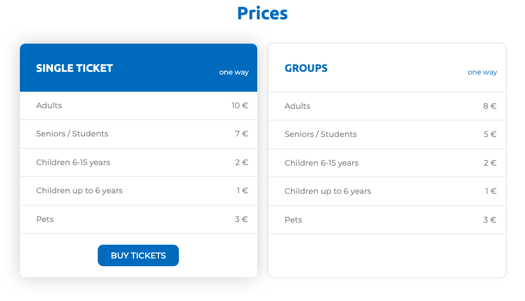The image size is (525, 301).
Task: Click one way label in Single Ticket header
Action: pos(234,72)
